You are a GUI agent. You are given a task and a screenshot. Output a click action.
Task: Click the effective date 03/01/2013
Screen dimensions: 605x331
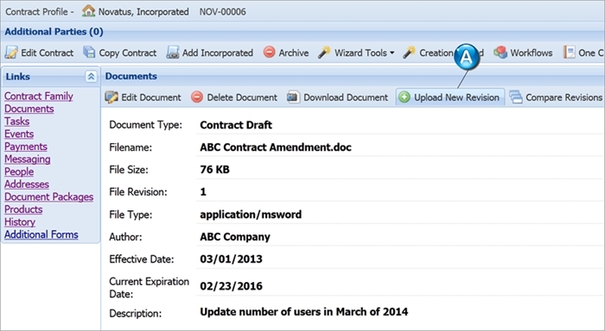pyautogui.click(x=231, y=259)
